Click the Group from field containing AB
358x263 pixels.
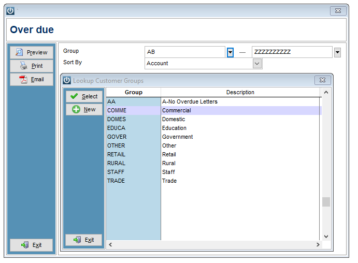185,52
